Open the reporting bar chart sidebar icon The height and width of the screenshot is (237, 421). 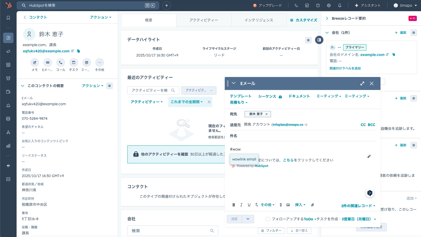coord(8,146)
